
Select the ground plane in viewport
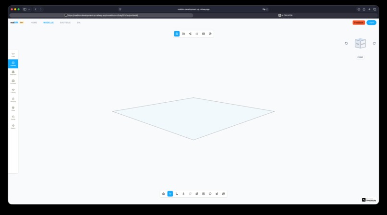193,119
